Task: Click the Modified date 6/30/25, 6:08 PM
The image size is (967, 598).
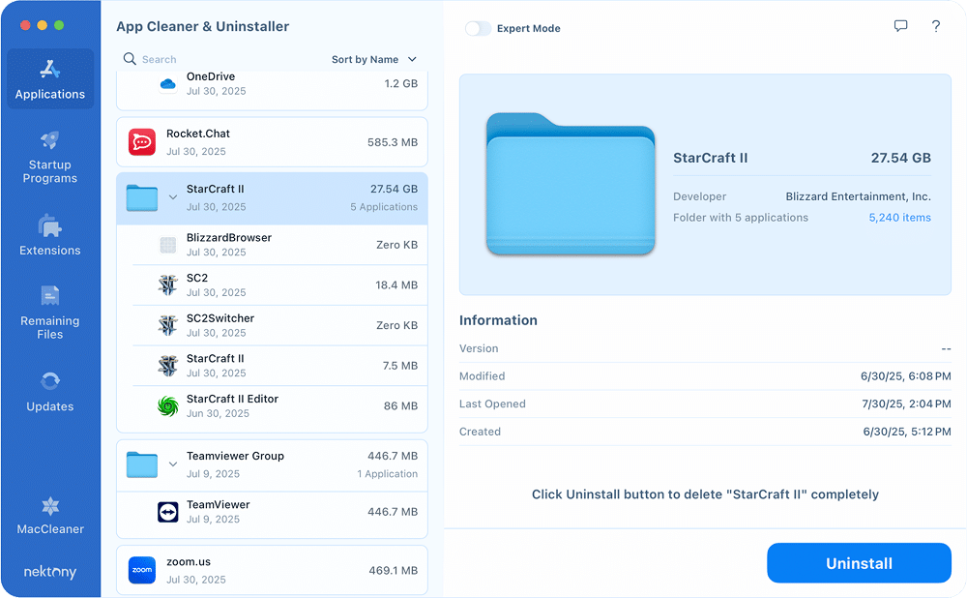Action: pos(905,376)
